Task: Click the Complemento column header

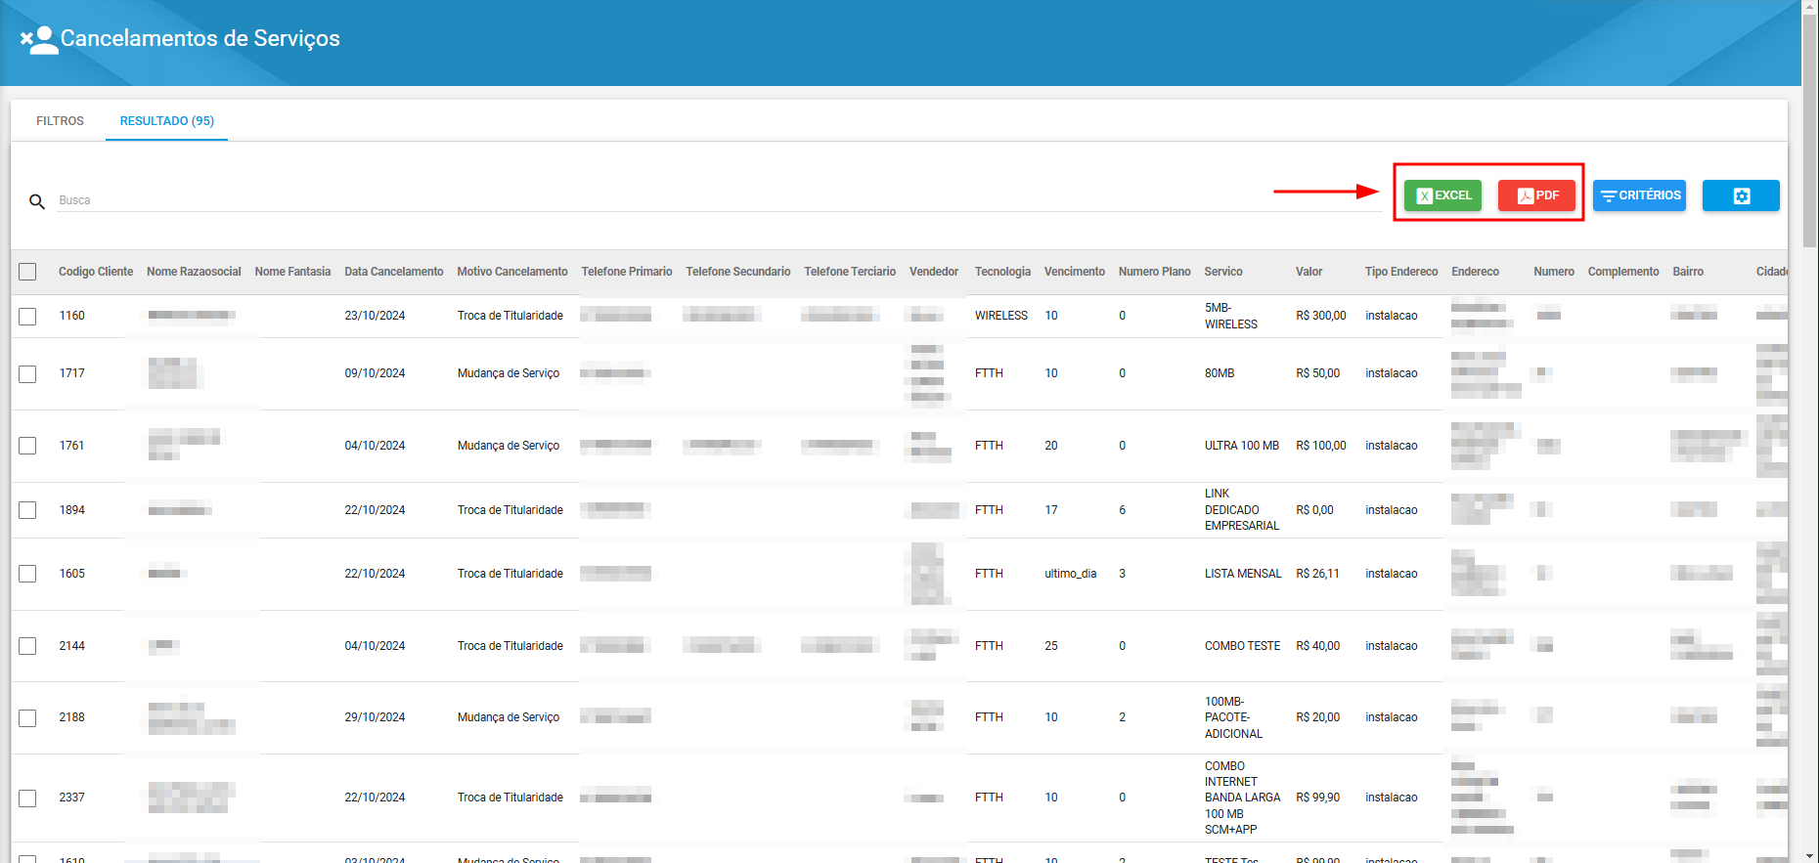Action: (x=1623, y=272)
